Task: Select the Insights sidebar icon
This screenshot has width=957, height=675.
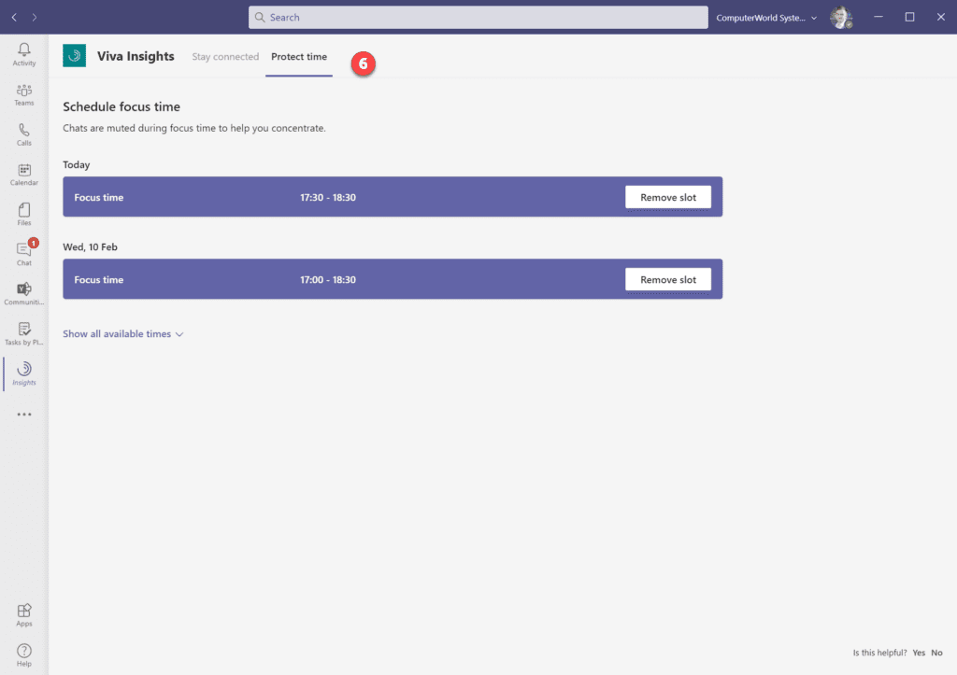Action: coord(23,373)
